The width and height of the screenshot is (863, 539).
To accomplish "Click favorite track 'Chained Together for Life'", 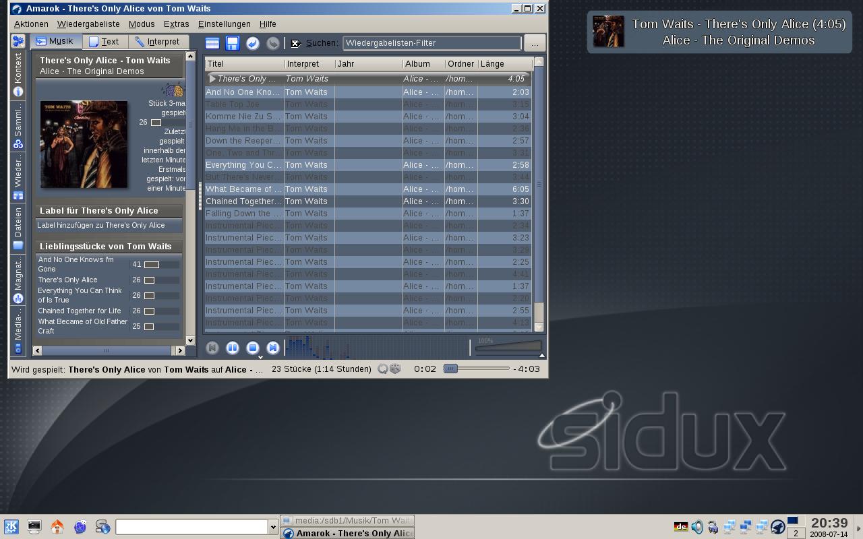I will click(80, 311).
